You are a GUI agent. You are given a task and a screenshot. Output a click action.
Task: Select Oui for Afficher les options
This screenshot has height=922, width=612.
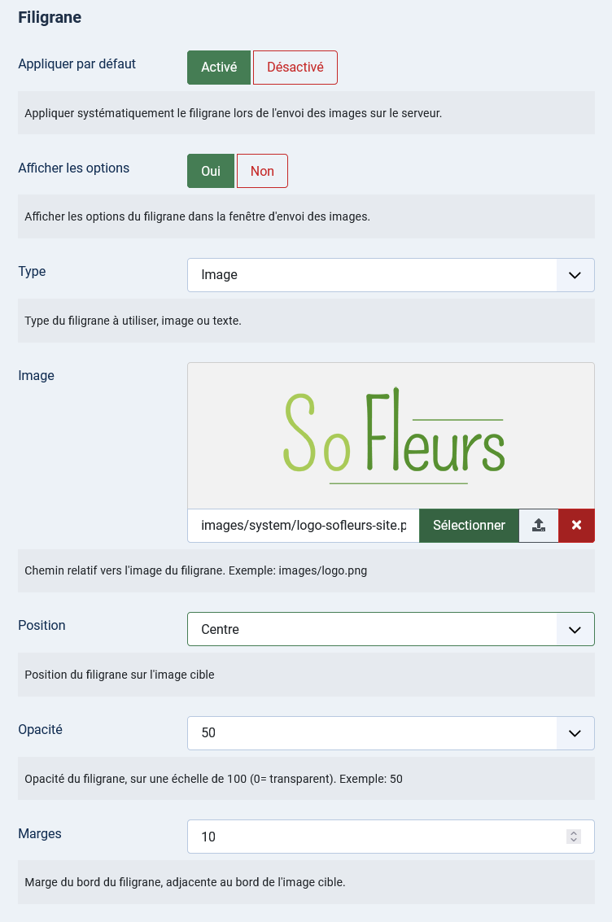(x=211, y=171)
